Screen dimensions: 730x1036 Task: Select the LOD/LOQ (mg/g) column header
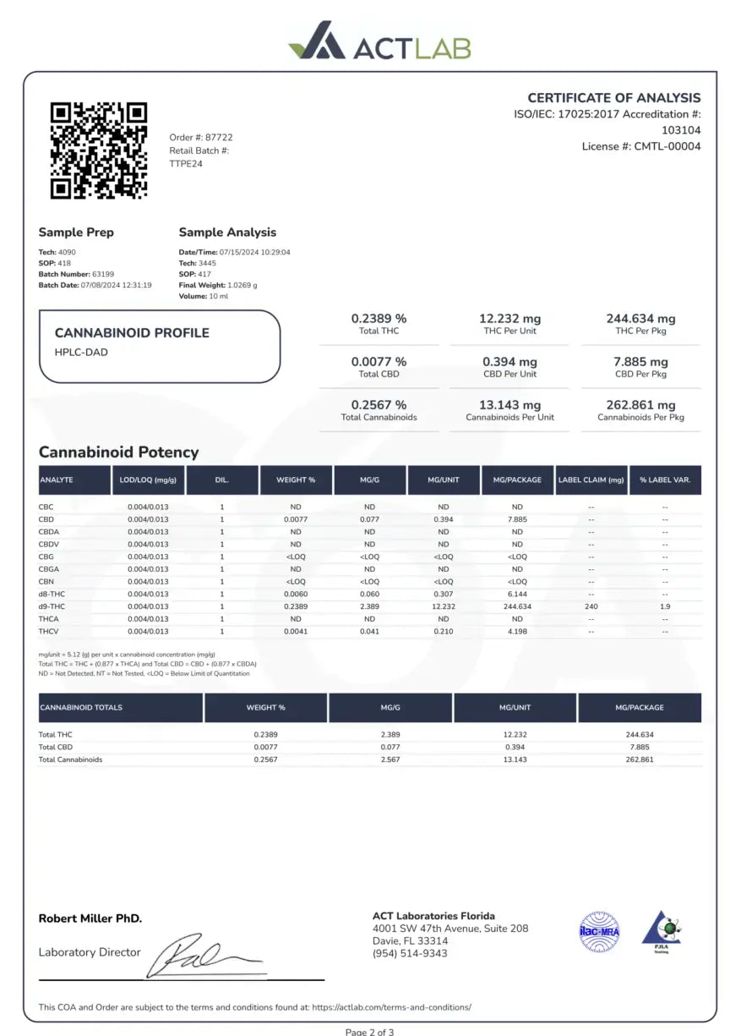tap(148, 480)
